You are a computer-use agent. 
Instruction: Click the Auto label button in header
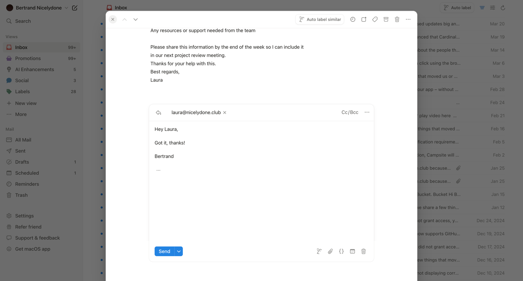tap(457, 8)
